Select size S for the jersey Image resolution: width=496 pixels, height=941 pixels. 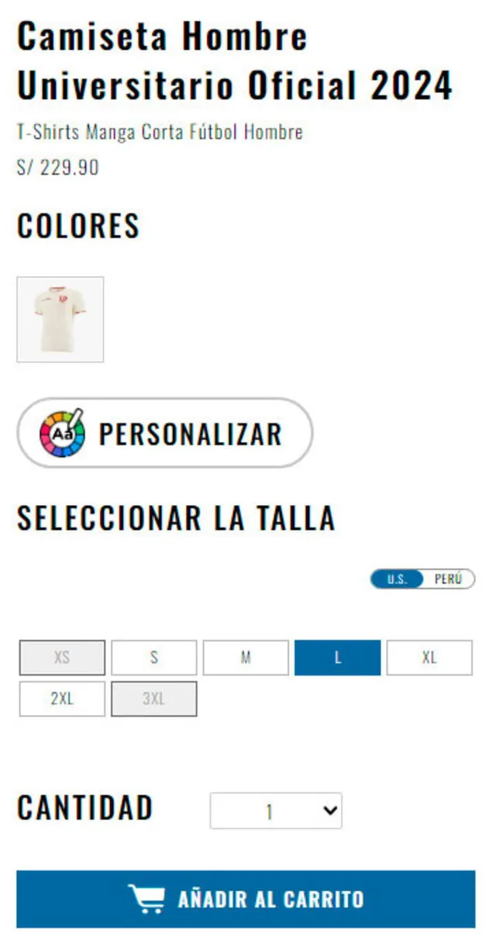point(153,657)
